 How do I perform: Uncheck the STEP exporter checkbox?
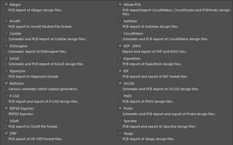pyautogui.click(x=6, y=133)
